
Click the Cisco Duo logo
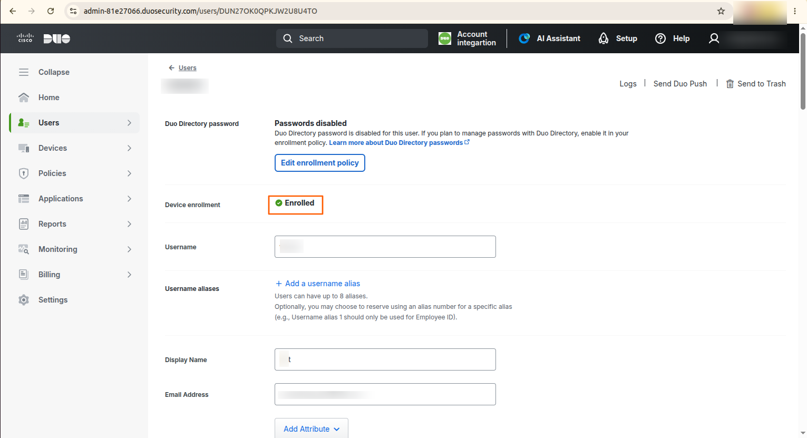[44, 38]
